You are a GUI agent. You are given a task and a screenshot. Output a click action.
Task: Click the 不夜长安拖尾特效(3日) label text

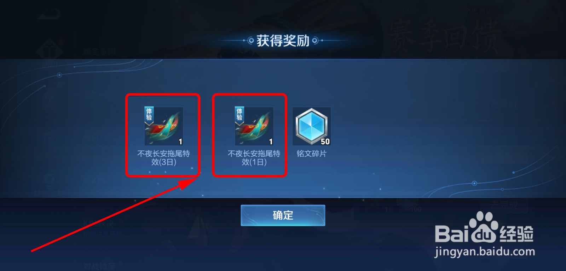tap(164, 158)
